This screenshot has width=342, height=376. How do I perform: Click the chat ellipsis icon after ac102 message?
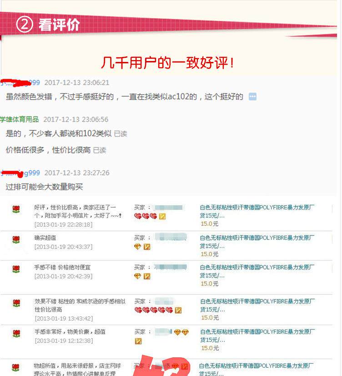[252, 97]
